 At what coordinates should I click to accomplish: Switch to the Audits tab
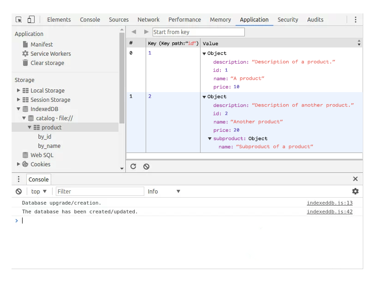(x=315, y=19)
